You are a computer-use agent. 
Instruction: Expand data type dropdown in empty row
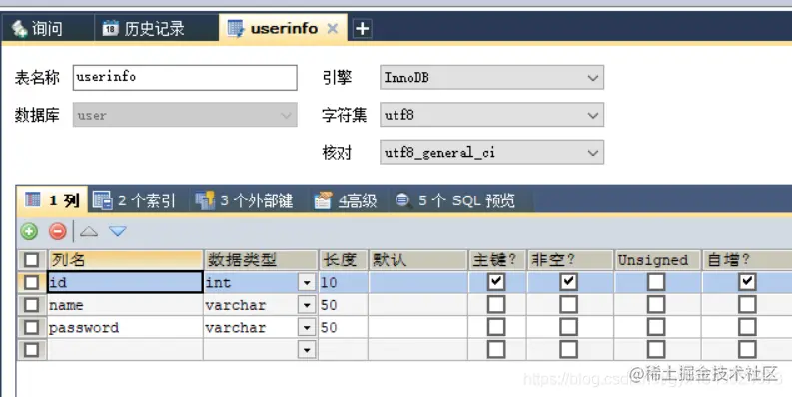pos(307,349)
